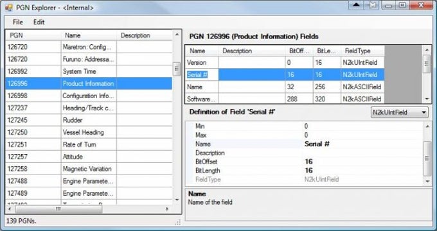Select PGN 127250 Vessel Heading row

tap(89, 132)
